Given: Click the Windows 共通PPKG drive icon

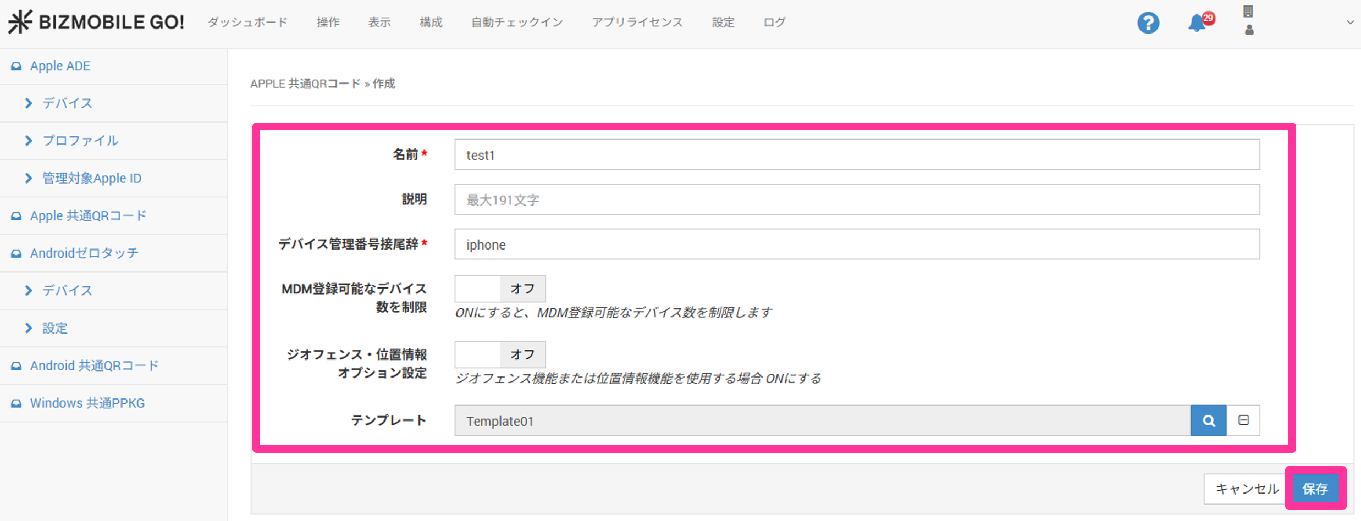Looking at the screenshot, I should 16,403.
